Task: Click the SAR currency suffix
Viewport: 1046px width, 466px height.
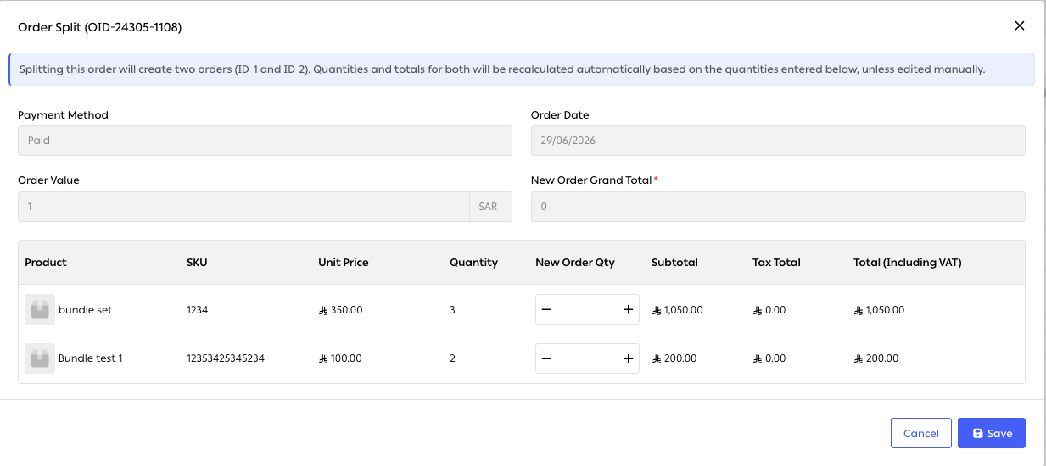Action: 490,207
